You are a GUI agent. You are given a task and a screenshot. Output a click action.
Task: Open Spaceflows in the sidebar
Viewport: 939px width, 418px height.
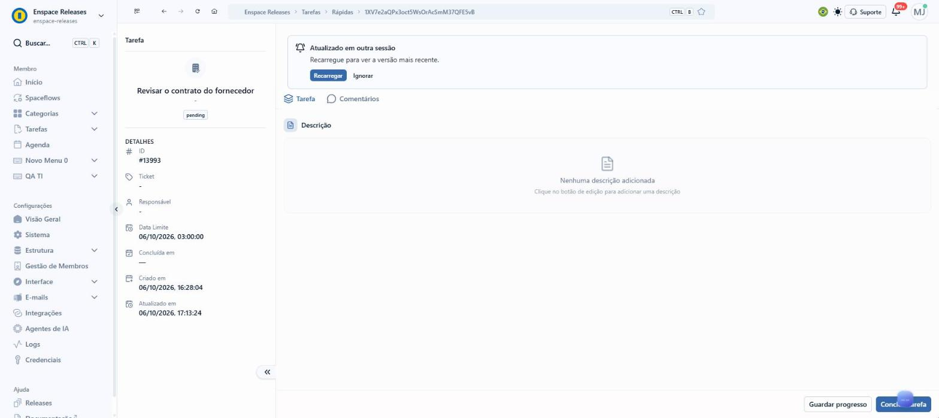[43, 98]
